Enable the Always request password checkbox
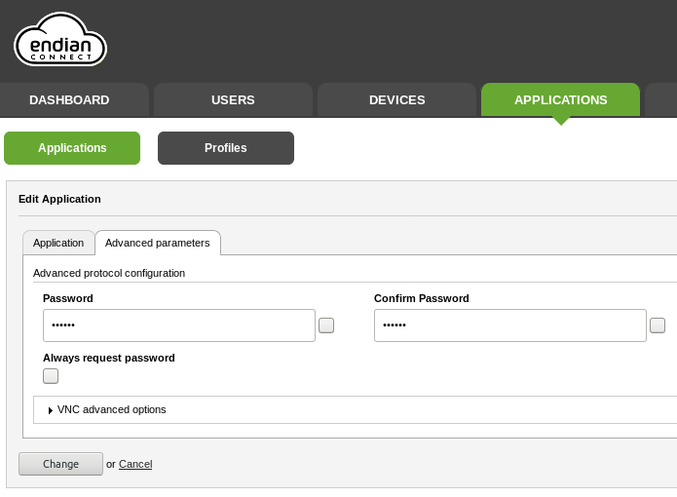677x497 pixels. tap(51, 376)
